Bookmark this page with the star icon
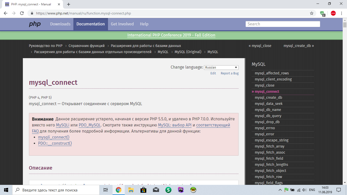The height and width of the screenshot is (195, 347). click(312, 13)
